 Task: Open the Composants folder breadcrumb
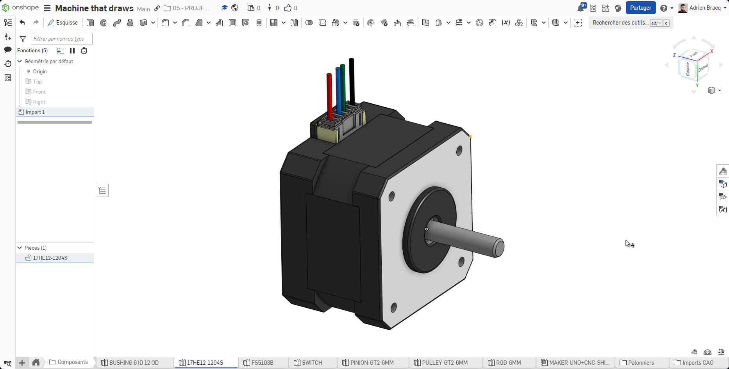click(x=69, y=362)
